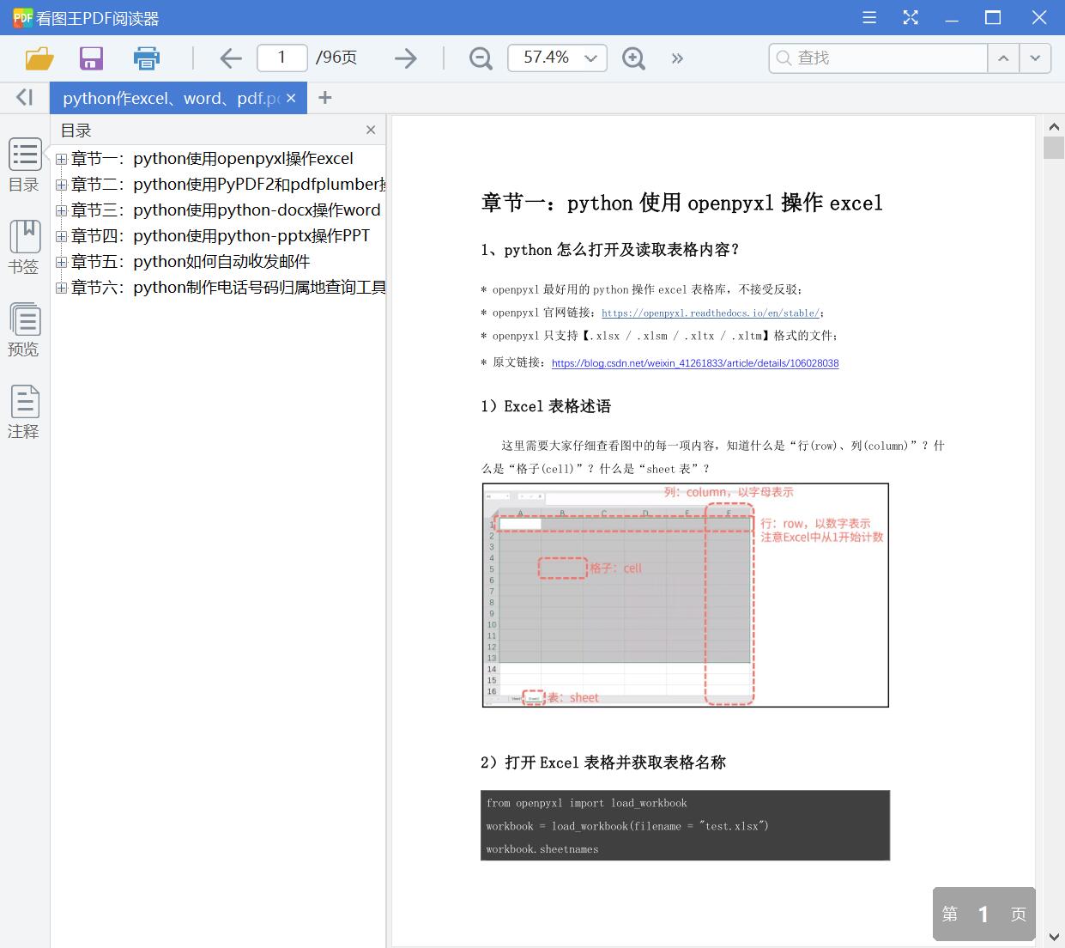Image resolution: width=1065 pixels, height=948 pixels.
Task: Open the 57.4% zoom level dropdown
Action: (x=590, y=58)
